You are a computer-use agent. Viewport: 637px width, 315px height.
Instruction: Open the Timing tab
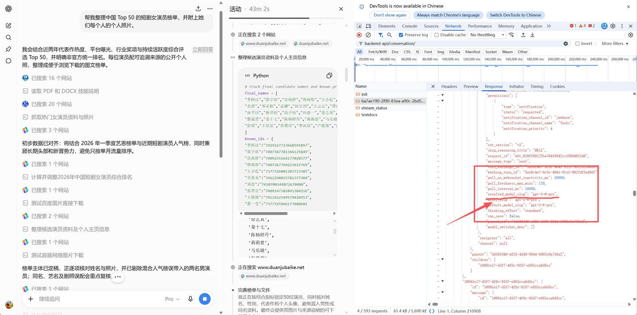(537, 87)
